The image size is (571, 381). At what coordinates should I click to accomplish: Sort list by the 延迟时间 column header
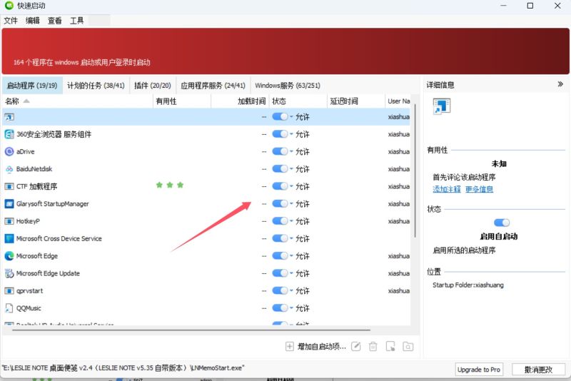355,101
